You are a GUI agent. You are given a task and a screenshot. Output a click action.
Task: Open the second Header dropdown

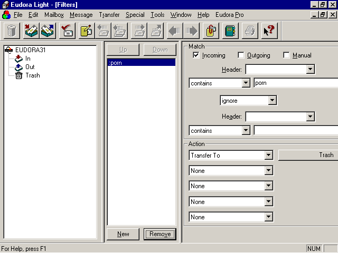pos(310,116)
